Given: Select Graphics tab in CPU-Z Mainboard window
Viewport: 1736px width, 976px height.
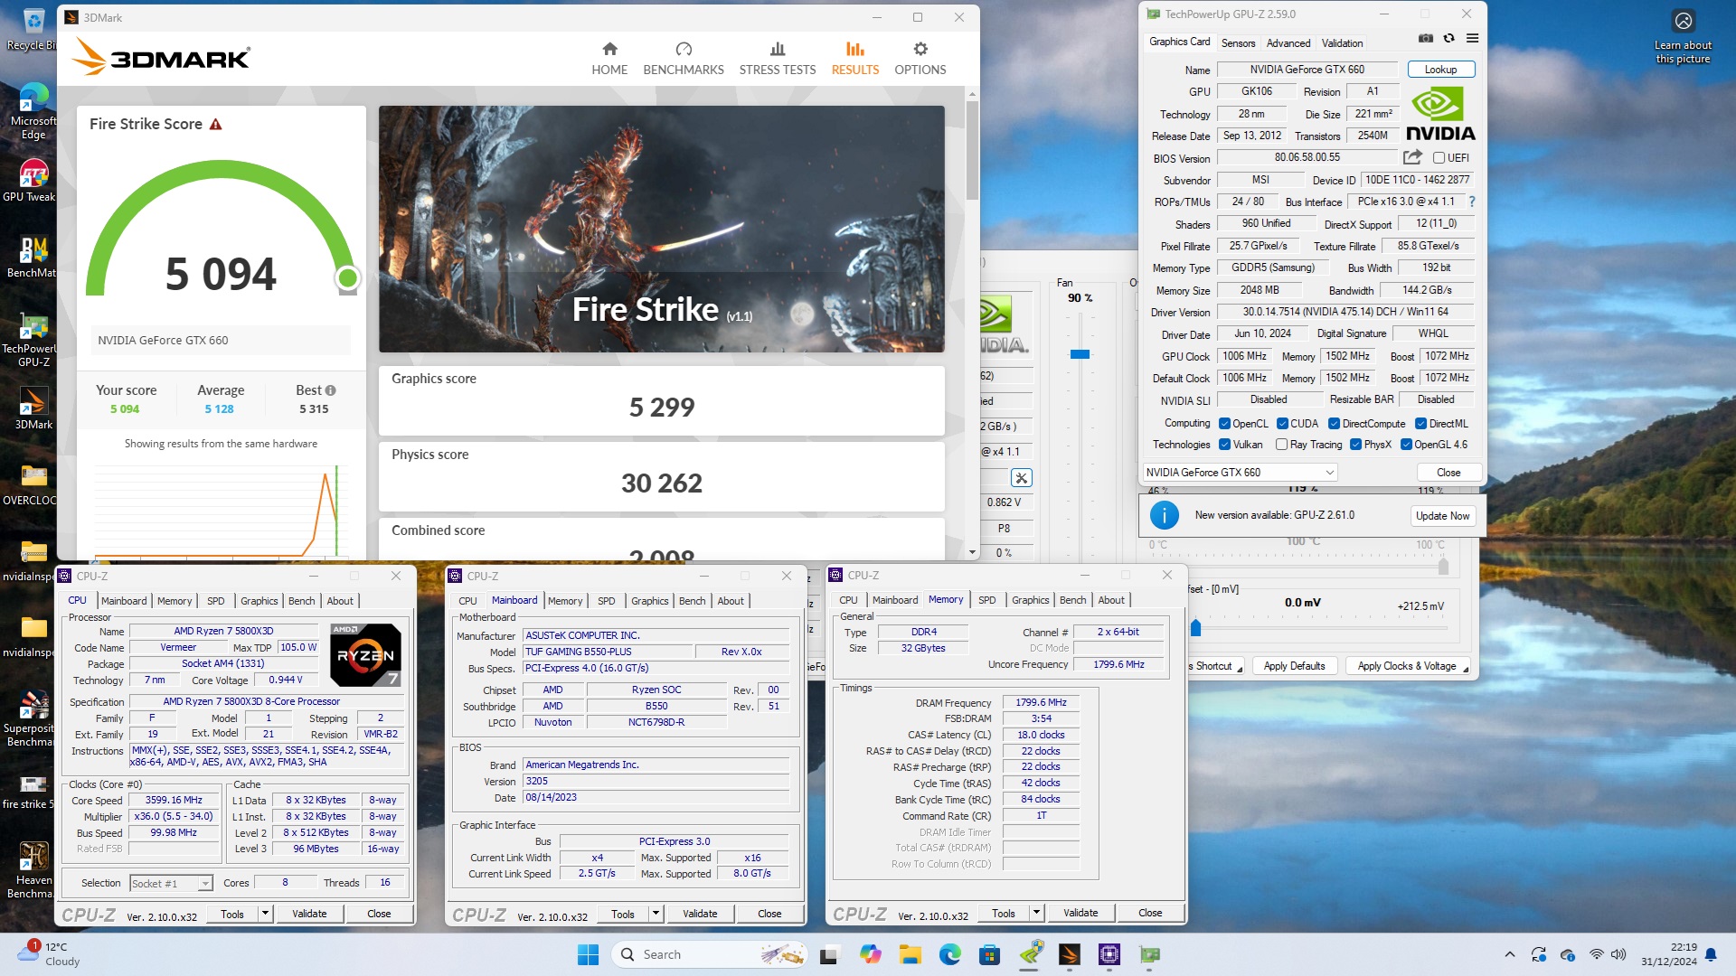Looking at the screenshot, I should pos(649,601).
